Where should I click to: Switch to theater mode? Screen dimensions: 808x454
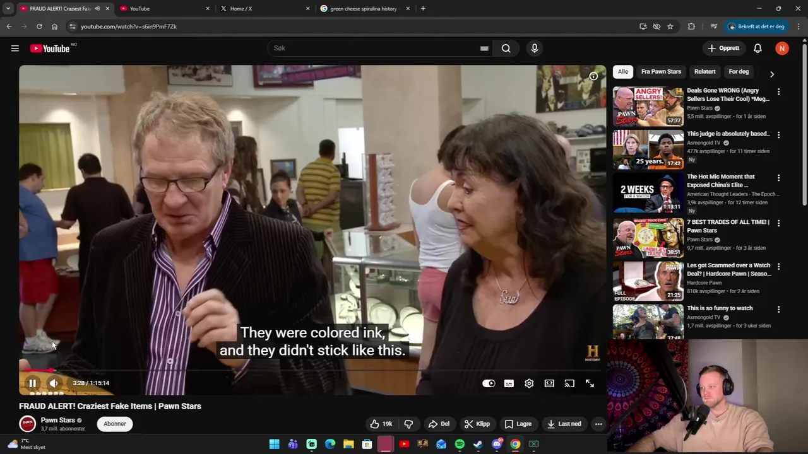[x=549, y=383]
